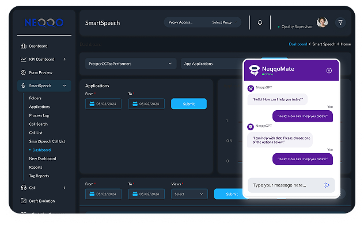Submit the Applications date range
Image resolution: width=364 pixels, height=225 pixels.
tap(189, 104)
